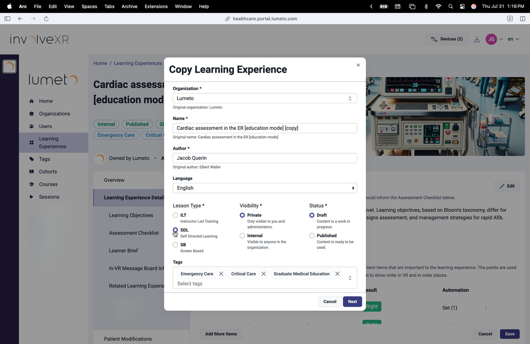The height and width of the screenshot is (344, 530).
Task: Go back in browser history
Action: click(20, 19)
